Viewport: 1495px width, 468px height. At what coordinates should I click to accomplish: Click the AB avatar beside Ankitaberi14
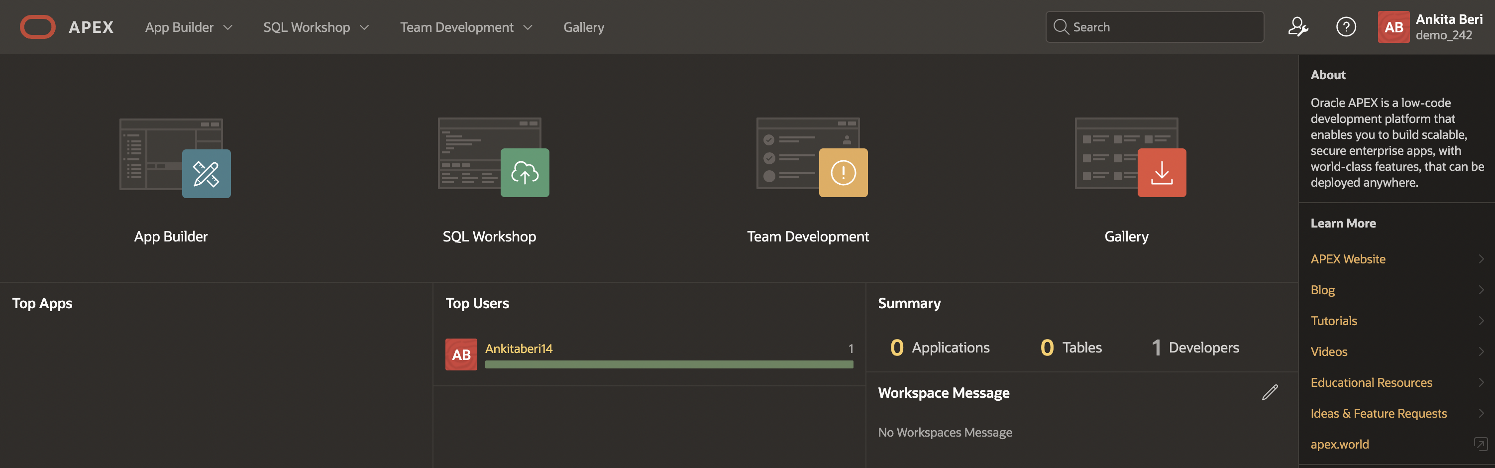coord(461,354)
